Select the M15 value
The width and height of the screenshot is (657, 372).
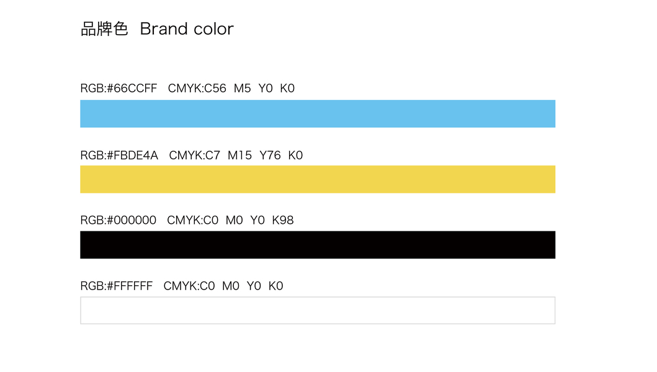pos(239,155)
